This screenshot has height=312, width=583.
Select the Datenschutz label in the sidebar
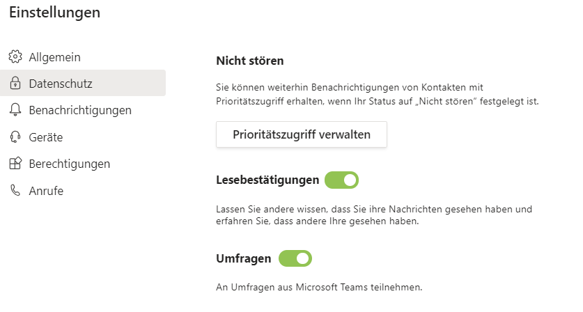pos(61,84)
